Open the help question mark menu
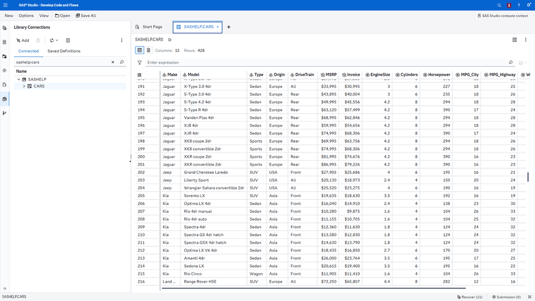This screenshot has height=301, width=535. tap(518, 5)
